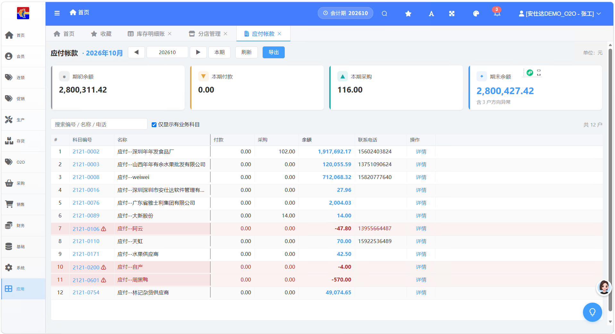
Task: Click balance value 712,068.32
Action: [x=337, y=177]
